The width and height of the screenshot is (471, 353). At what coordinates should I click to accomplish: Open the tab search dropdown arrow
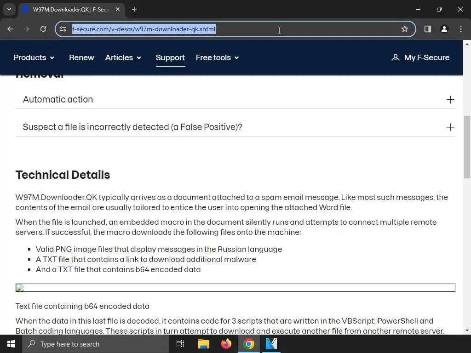tap(9, 9)
